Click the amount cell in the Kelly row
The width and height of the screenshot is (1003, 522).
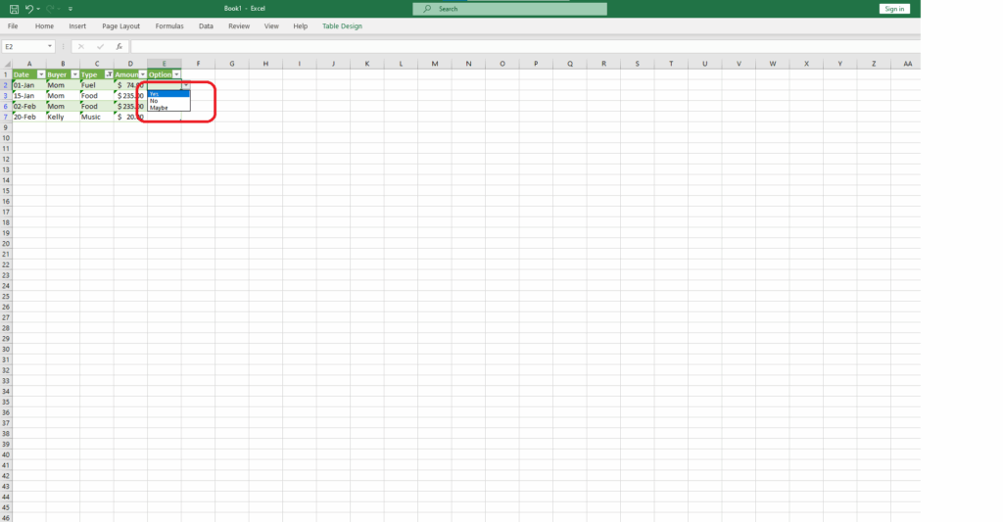(x=130, y=118)
